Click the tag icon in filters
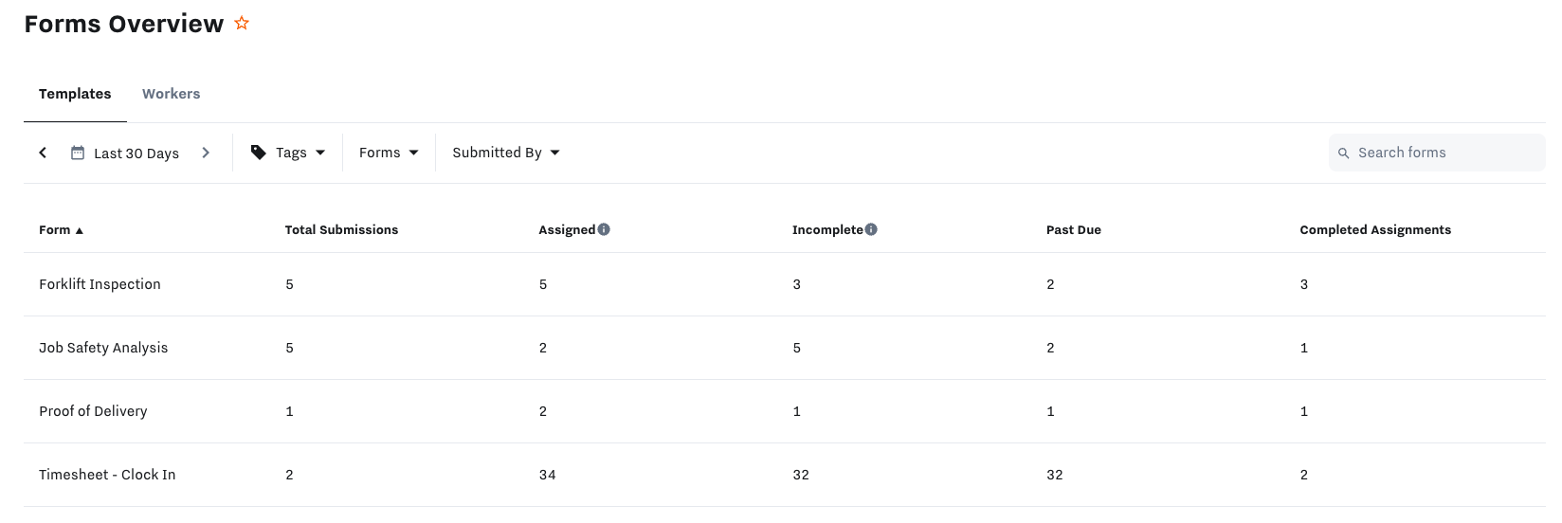Viewport: 1562px width, 523px height. (x=258, y=153)
